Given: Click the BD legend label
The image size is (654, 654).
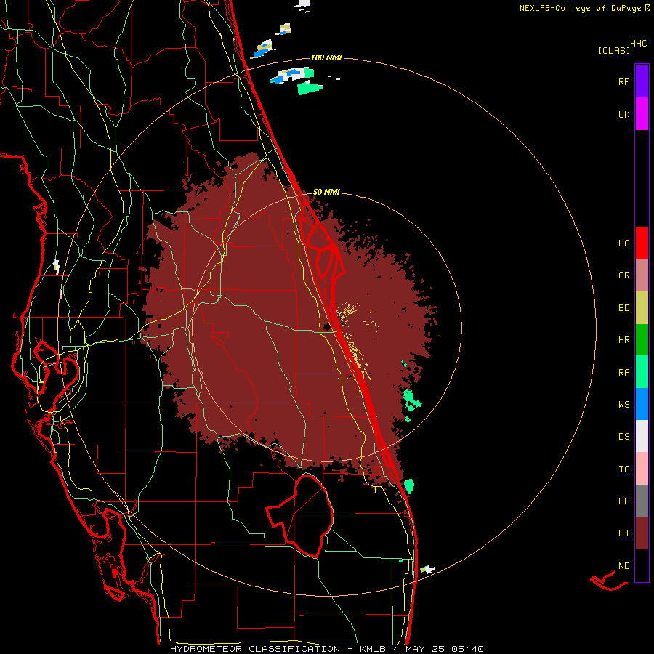Looking at the screenshot, I should [623, 308].
